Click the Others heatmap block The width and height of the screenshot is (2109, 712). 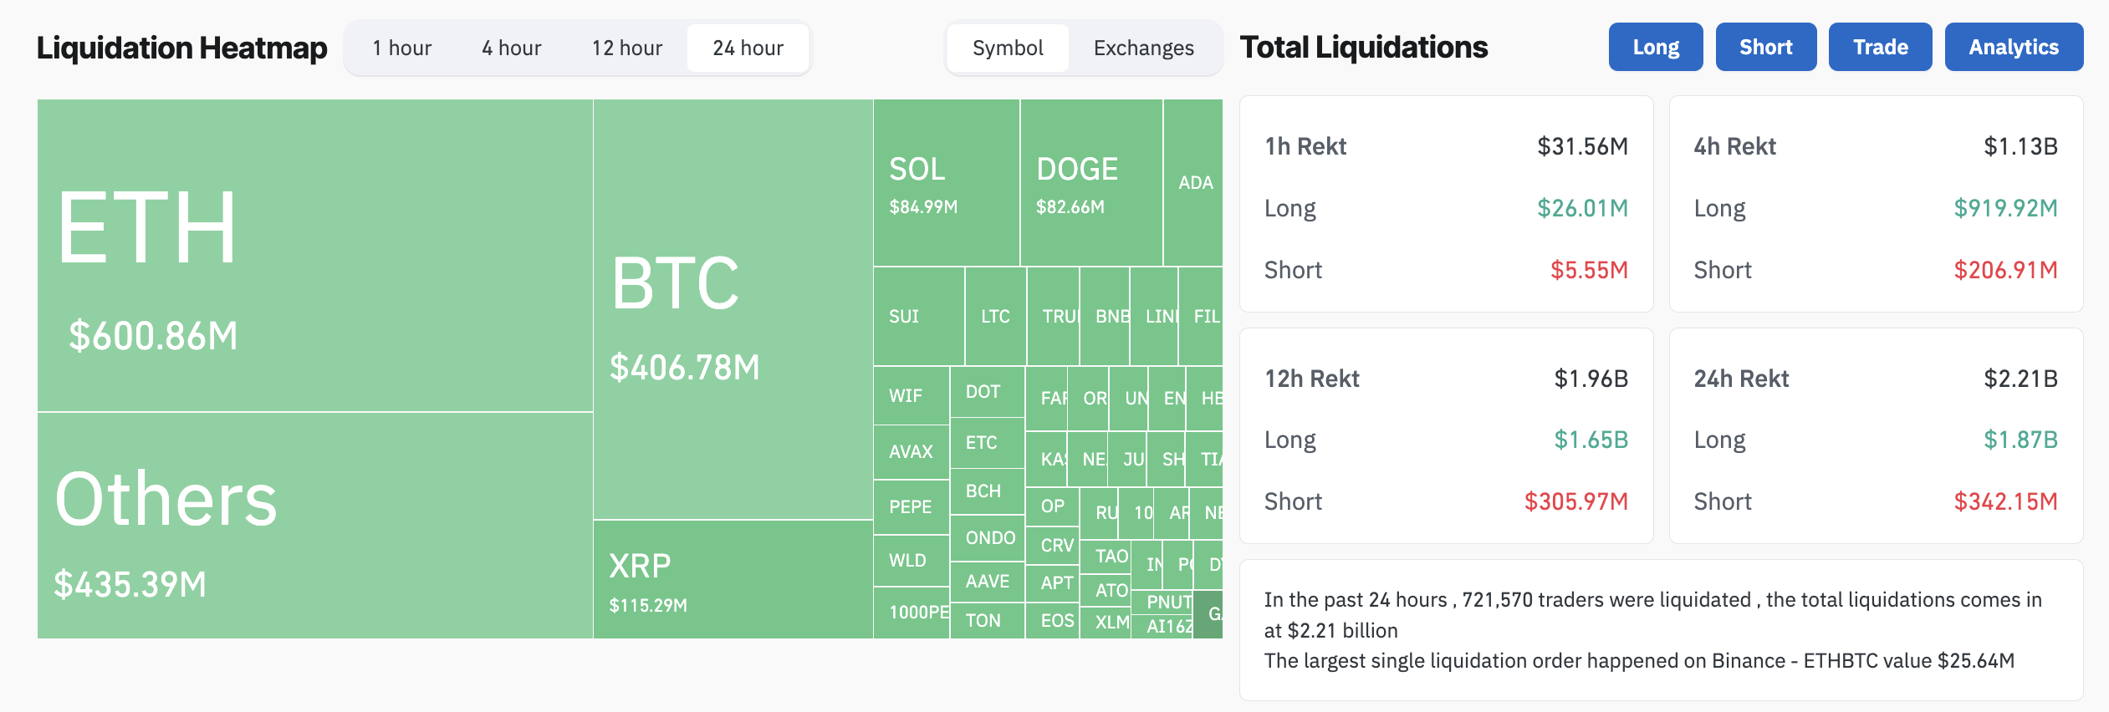[314, 525]
